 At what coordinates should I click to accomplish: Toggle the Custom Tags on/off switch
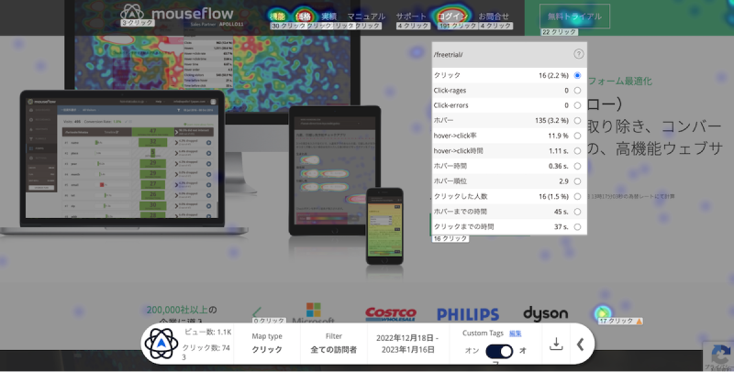click(499, 351)
